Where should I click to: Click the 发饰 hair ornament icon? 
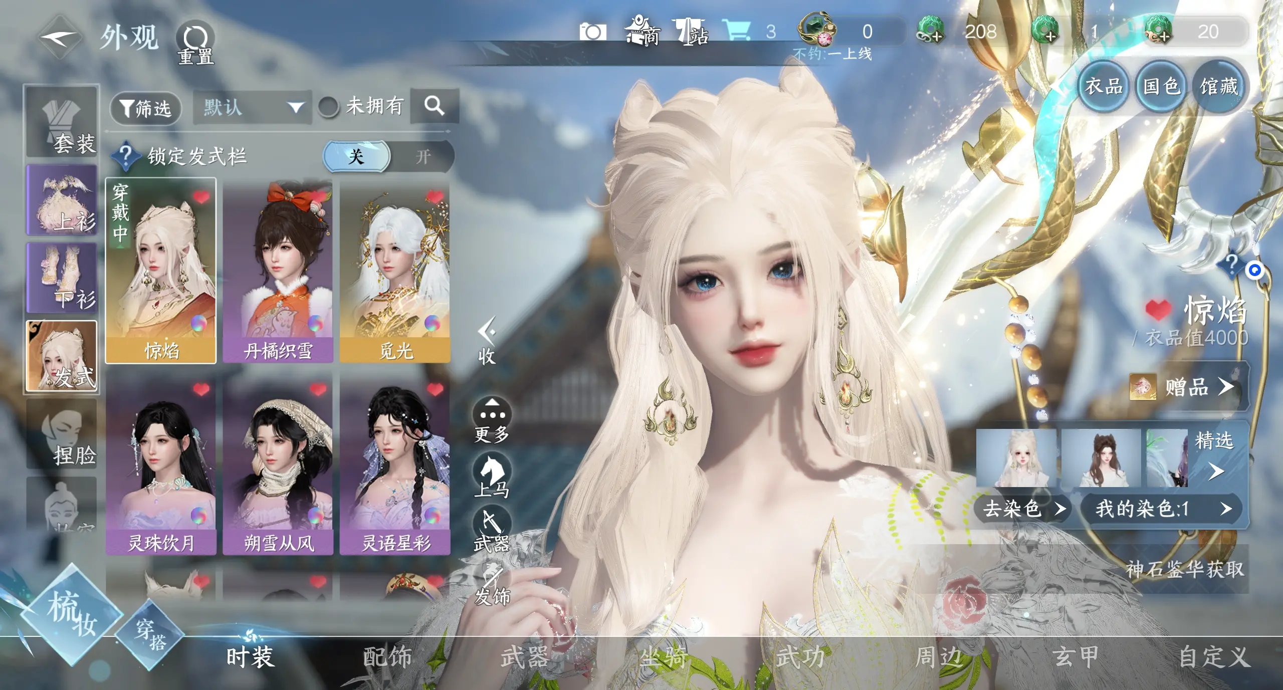[x=492, y=584]
